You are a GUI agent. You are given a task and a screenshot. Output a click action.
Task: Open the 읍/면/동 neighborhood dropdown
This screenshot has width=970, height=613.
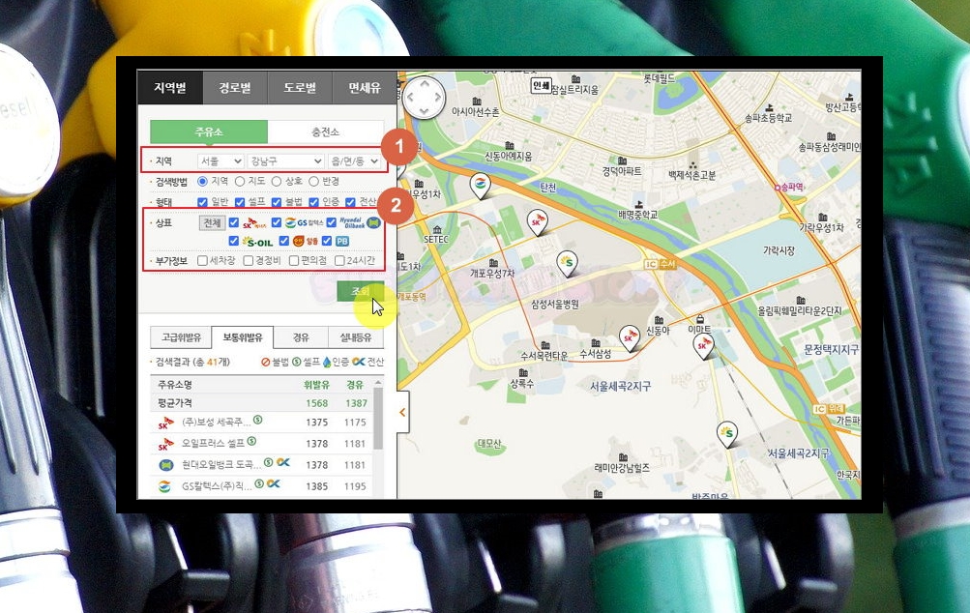click(355, 161)
